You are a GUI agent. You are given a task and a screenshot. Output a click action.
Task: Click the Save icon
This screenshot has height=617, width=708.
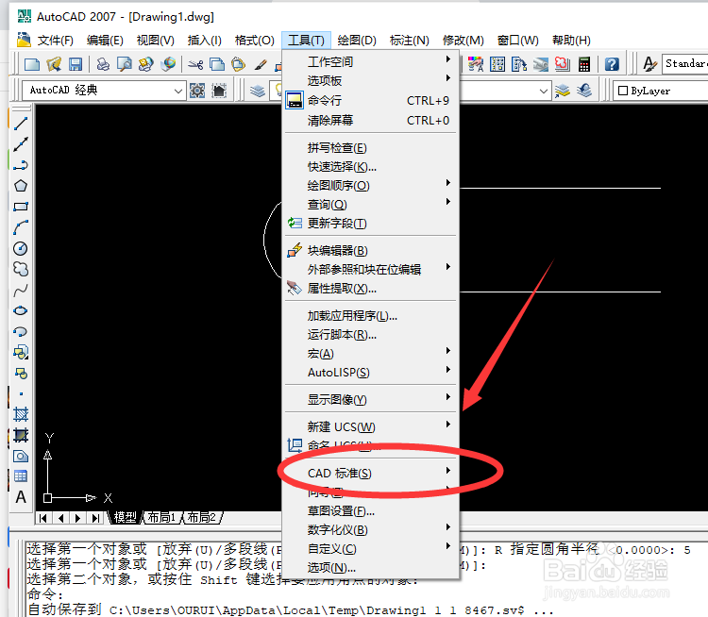76,64
